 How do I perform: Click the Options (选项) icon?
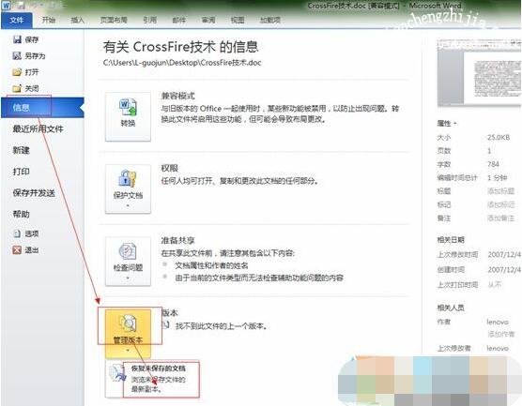click(x=17, y=233)
